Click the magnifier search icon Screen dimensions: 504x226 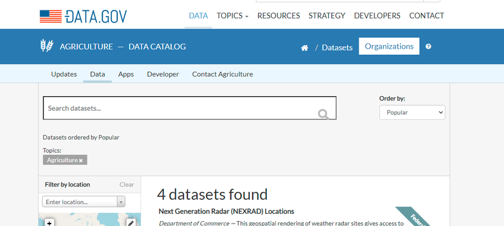[323, 114]
